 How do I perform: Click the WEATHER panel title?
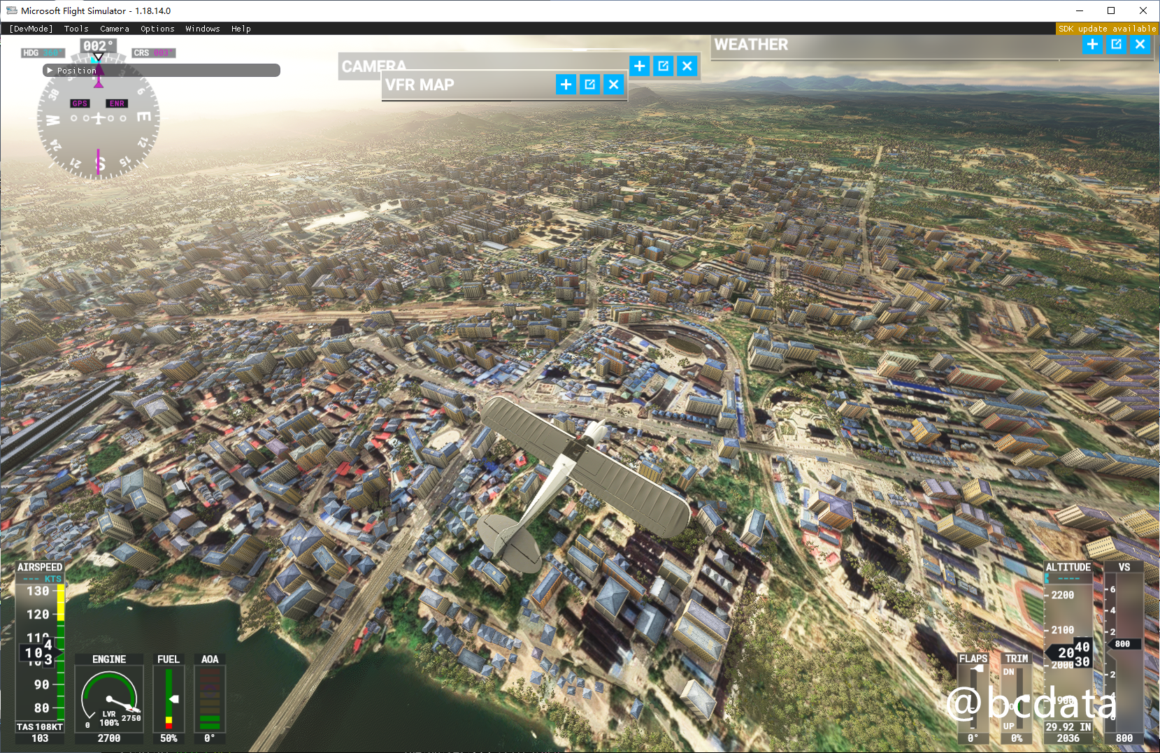[751, 45]
